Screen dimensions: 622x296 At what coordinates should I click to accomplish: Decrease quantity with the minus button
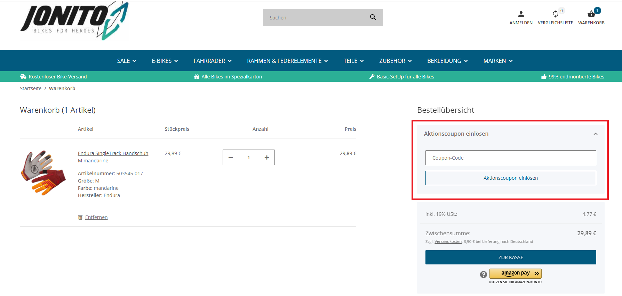[231, 158]
